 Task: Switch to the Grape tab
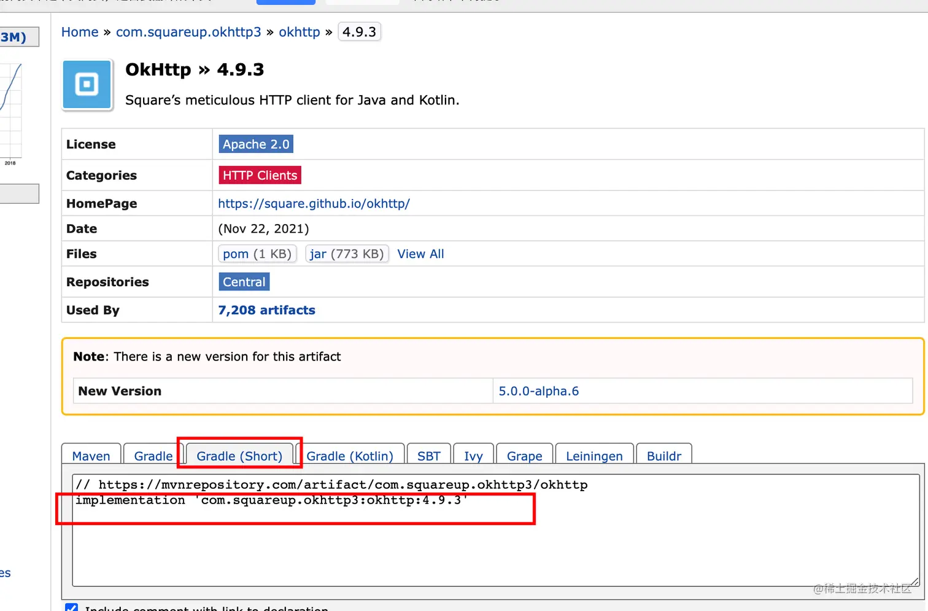pyautogui.click(x=525, y=455)
